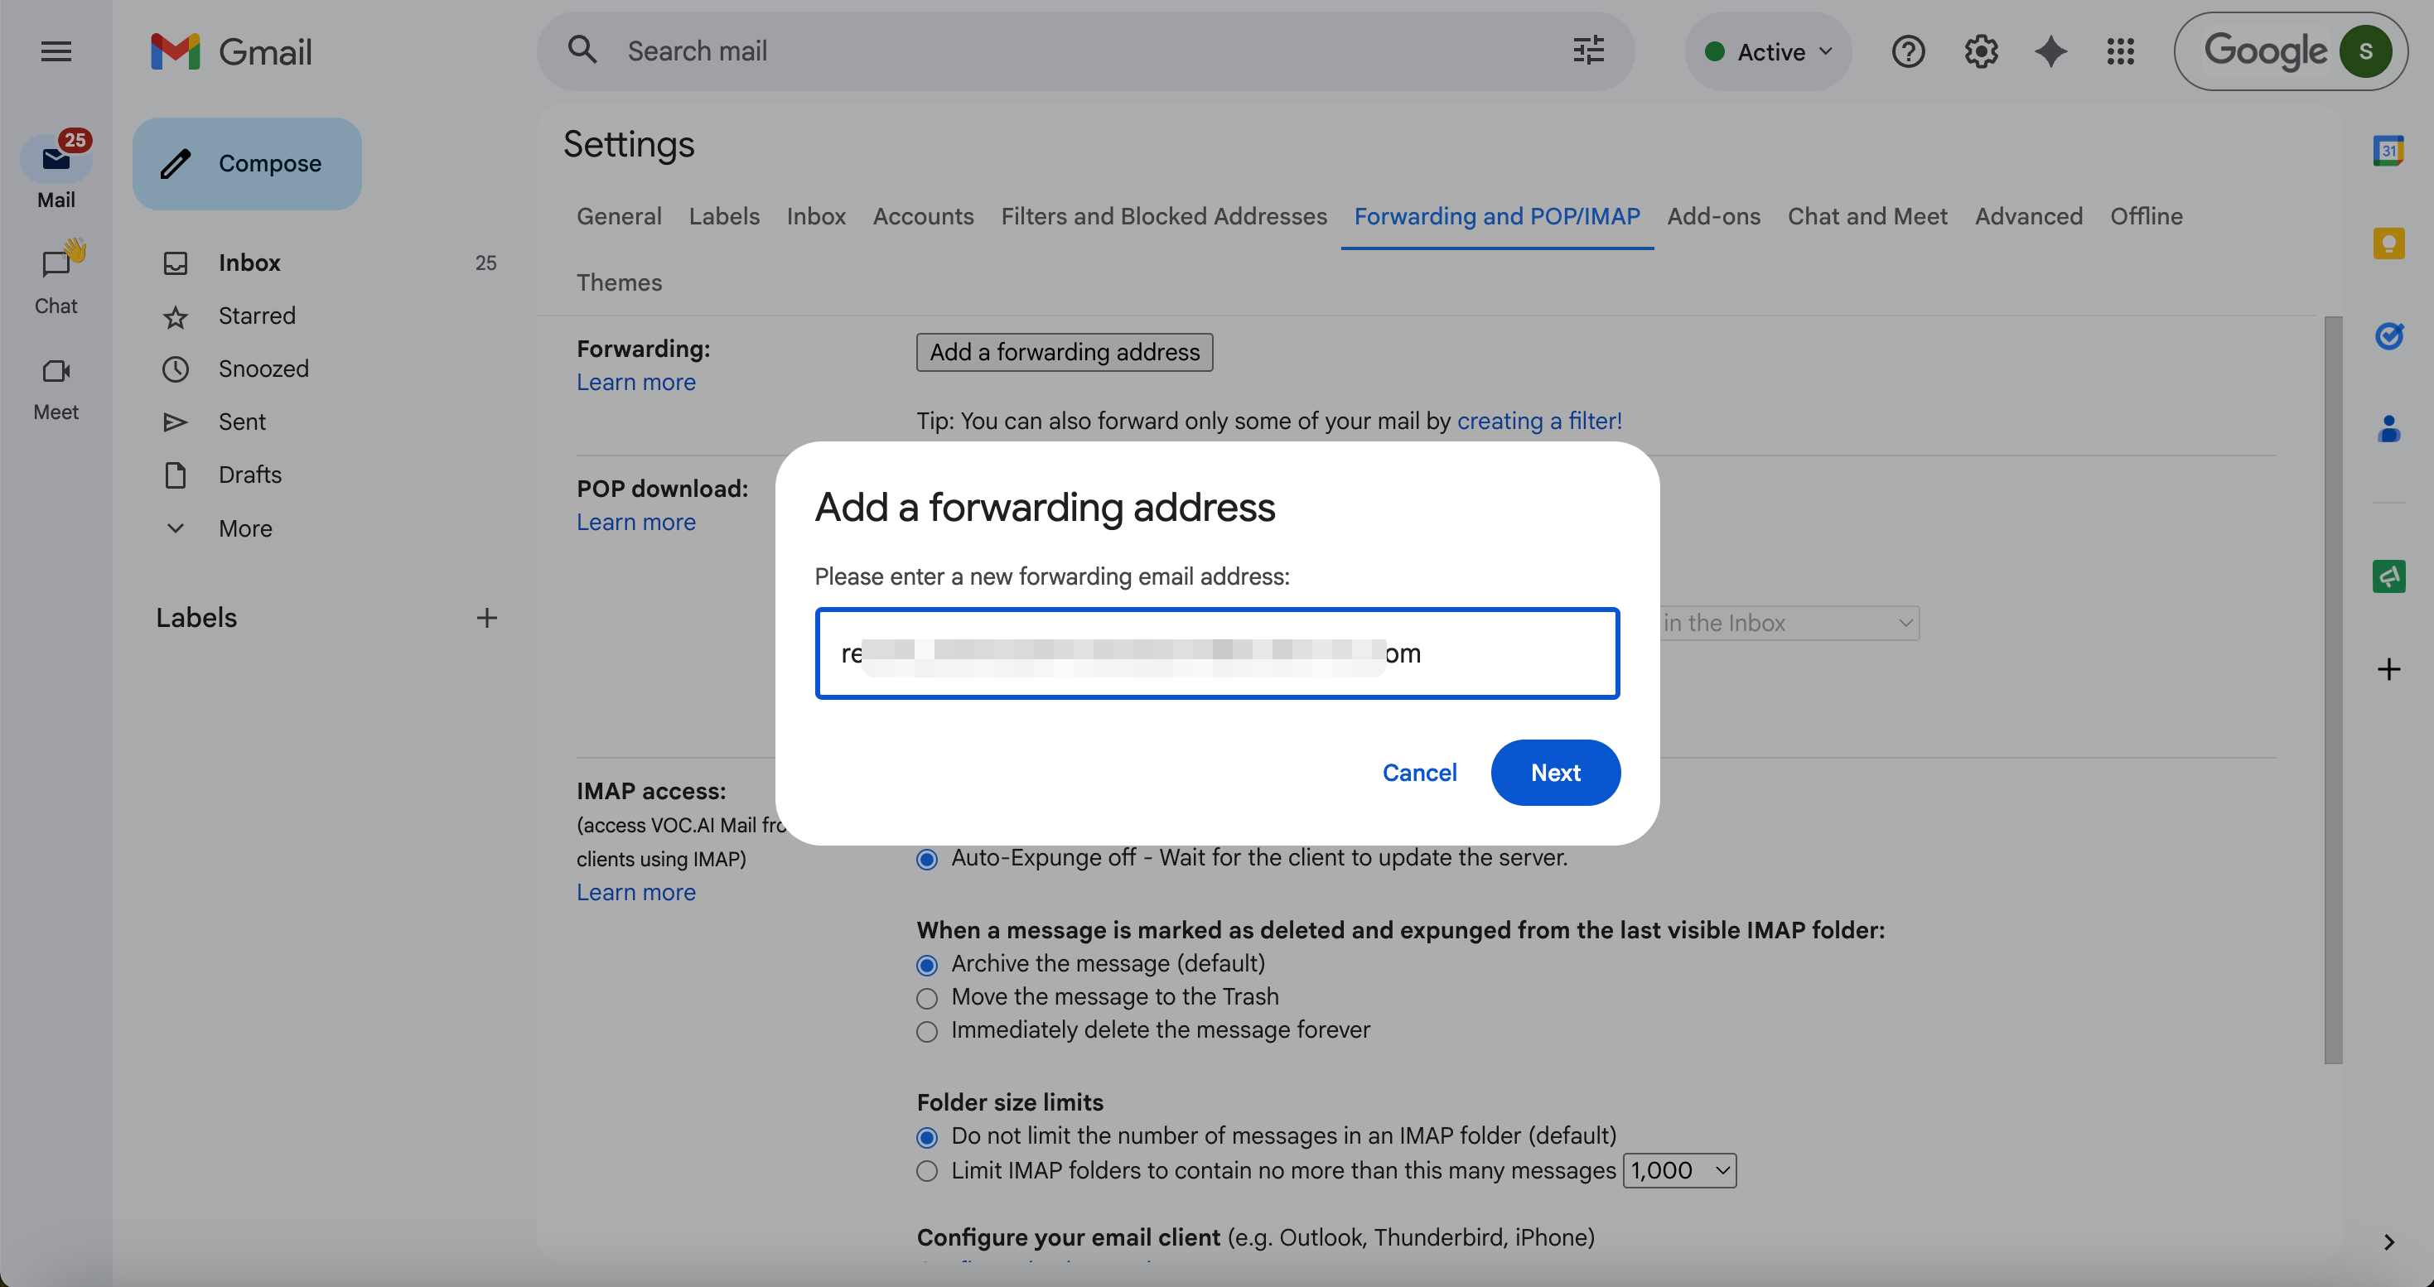2434x1287 pixels.
Task: Click the Gemini sparkle icon
Action: click(x=2050, y=52)
